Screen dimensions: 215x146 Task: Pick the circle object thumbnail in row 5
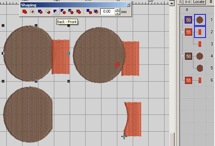tap(200, 68)
